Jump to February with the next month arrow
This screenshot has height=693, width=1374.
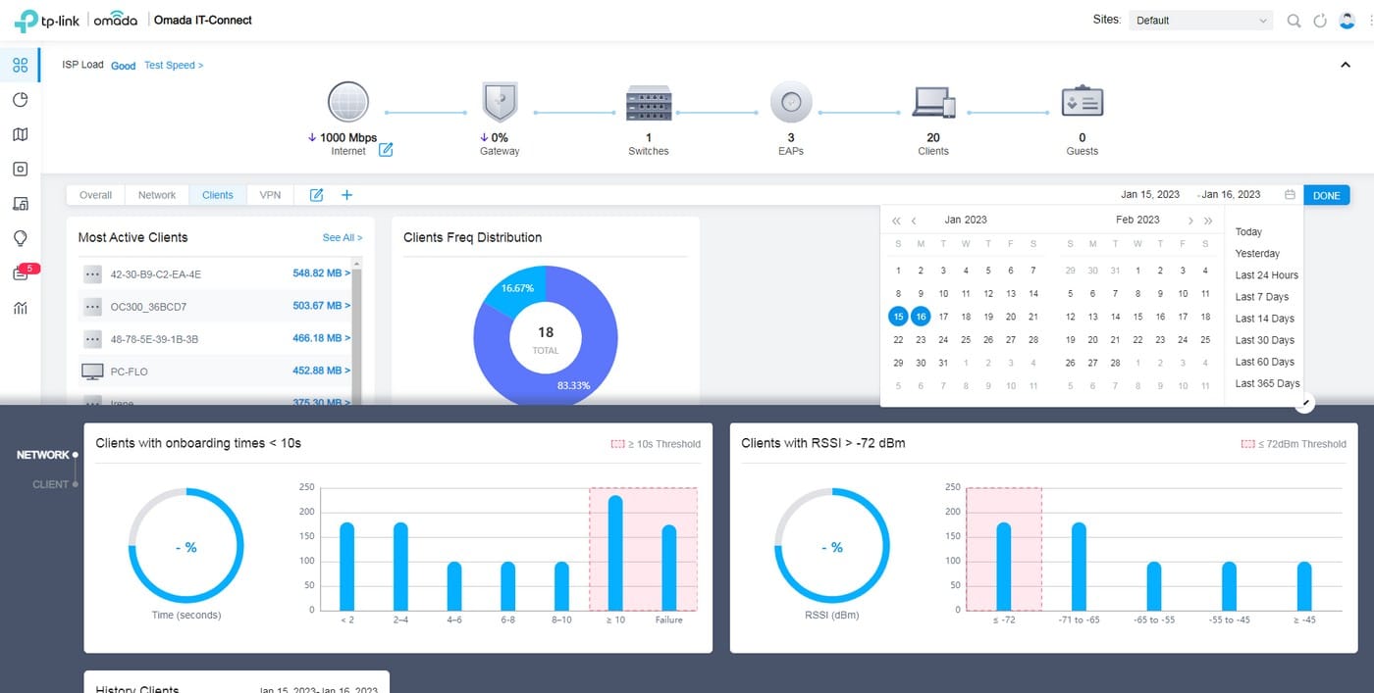[1191, 220]
